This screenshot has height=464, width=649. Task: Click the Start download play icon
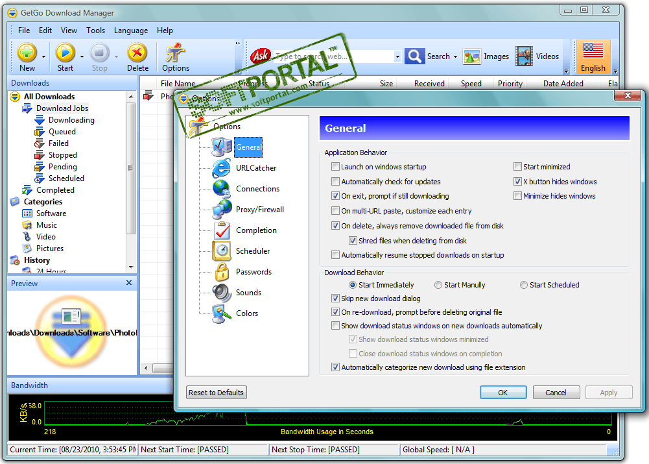pyautogui.click(x=65, y=53)
